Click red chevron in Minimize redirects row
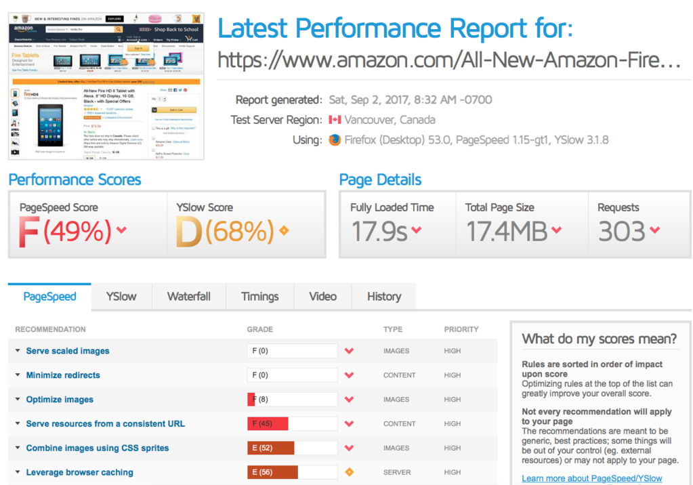Viewport: 693px width, 485px height. [349, 375]
